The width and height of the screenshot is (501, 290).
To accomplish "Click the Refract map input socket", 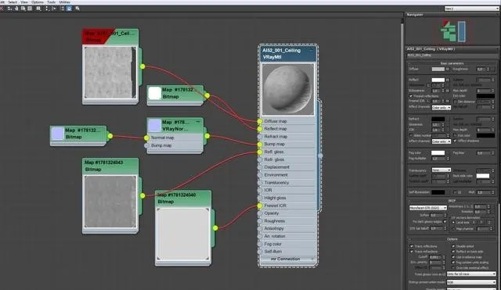I will (x=260, y=137).
